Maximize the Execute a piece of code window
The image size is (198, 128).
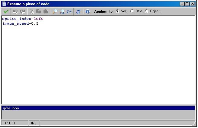(187, 4)
